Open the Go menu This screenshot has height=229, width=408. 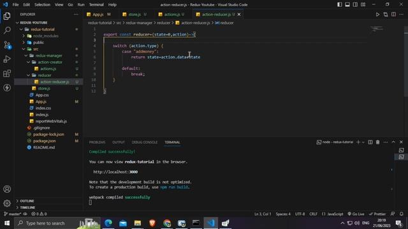tap(70, 4)
